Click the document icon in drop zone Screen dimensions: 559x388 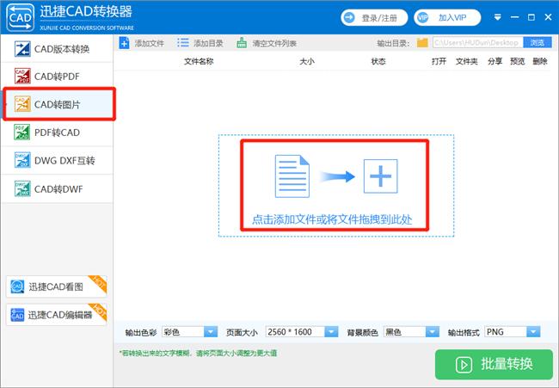pyautogui.click(x=292, y=176)
